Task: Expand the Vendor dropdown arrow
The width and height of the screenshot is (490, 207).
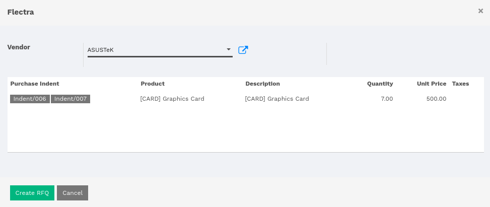Action: [x=229, y=50]
